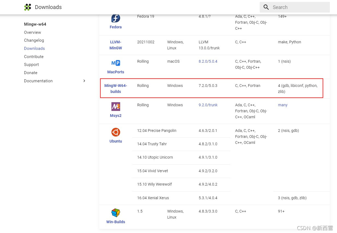The height and width of the screenshot is (233, 337).
Task: Click the 9.2.0/trunk version link
Action: pos(208,105)
